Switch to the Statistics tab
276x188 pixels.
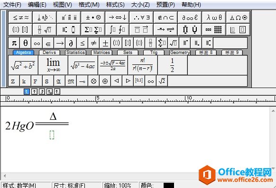click(75, 53)
